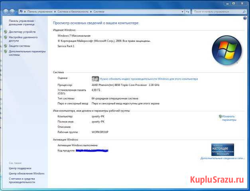Click the control panel search field
This screenshot has width=250, height=191.
pos(217,12)
